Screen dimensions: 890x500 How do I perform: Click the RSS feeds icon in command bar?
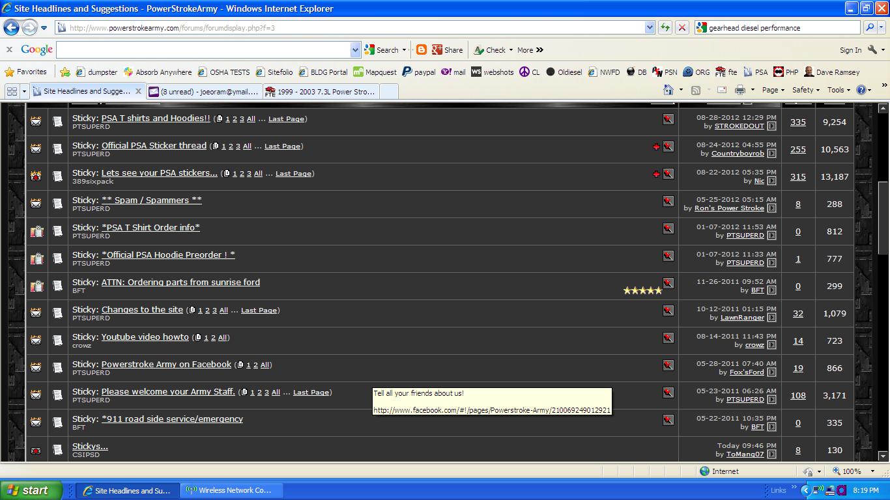(696, 90)
